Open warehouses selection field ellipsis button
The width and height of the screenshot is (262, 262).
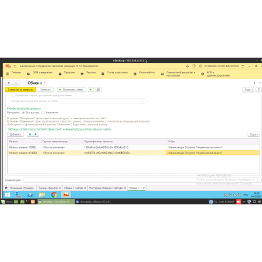pyautogui.click(x=144, y=101)
